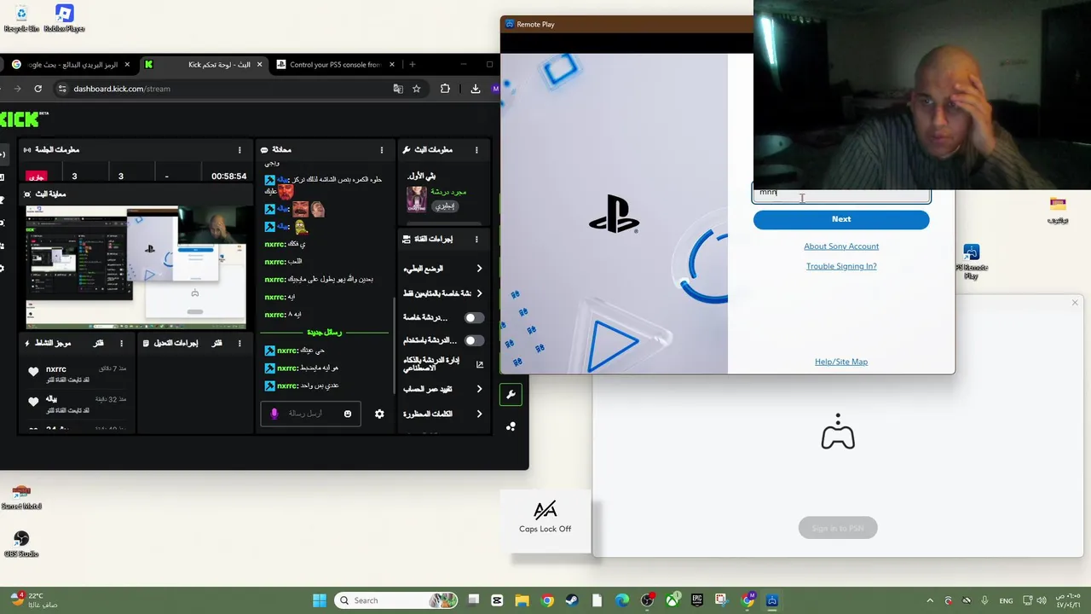
Task: Click the sign-in ID input field
Action: pyautogui.click(x=840, y=194)
